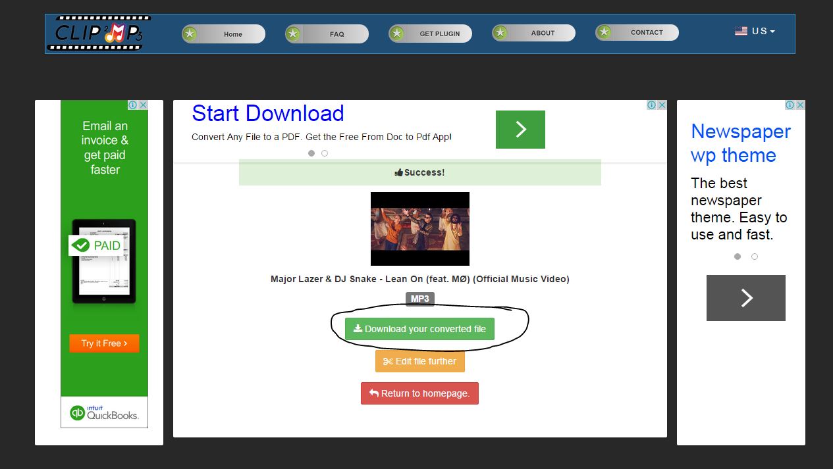833x469 pixels.
Task: Open the CONTACT page
Action: pos(637,32)
